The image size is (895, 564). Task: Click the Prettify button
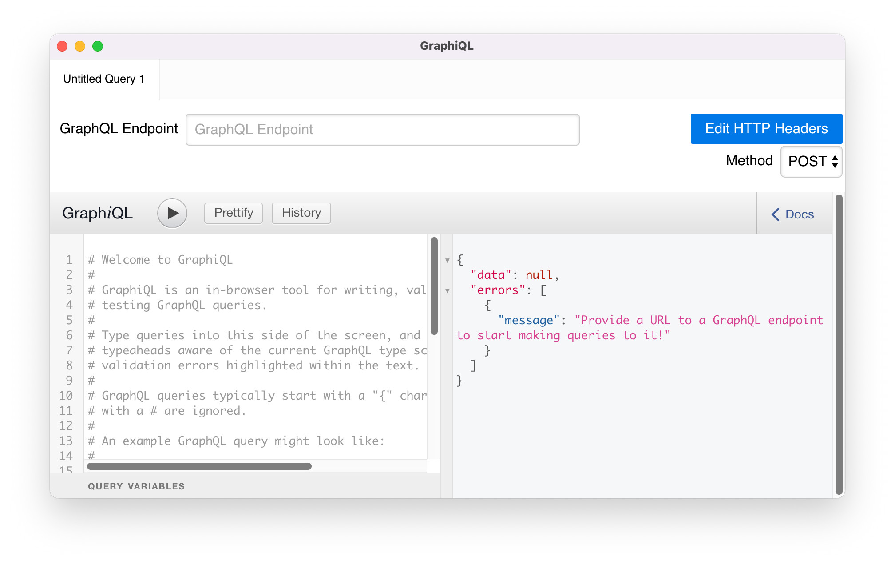click(234, 213)
